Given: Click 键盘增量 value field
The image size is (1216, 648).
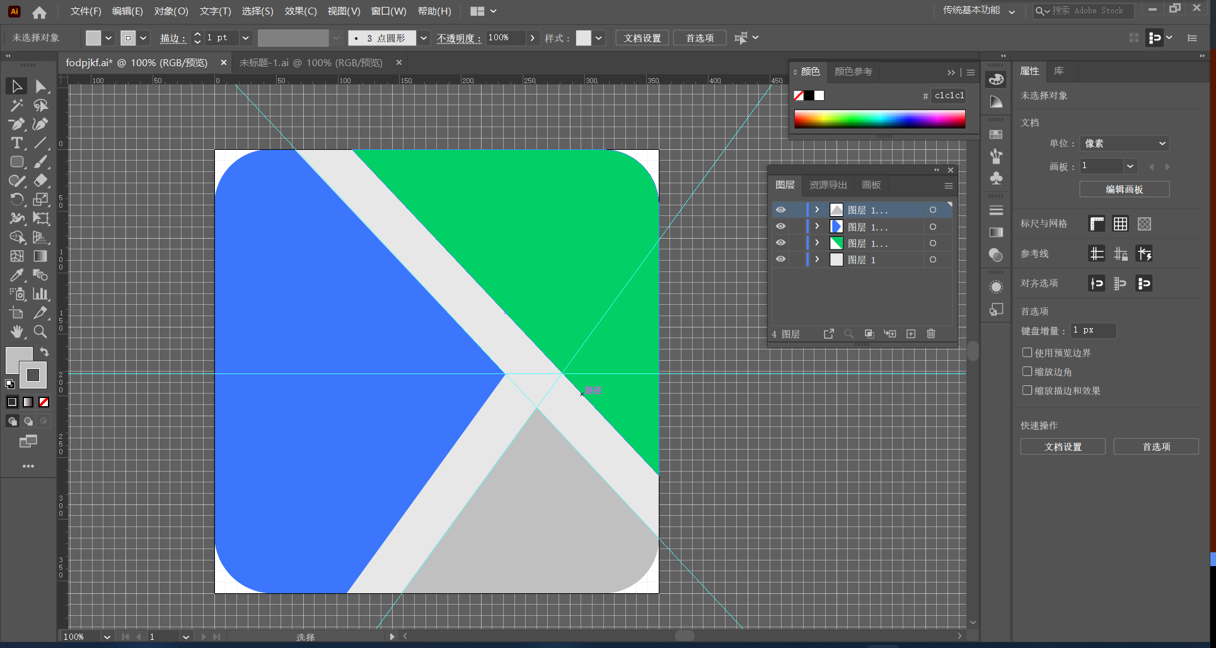Looking at the screenshot, I should (x=1093, y=331).
